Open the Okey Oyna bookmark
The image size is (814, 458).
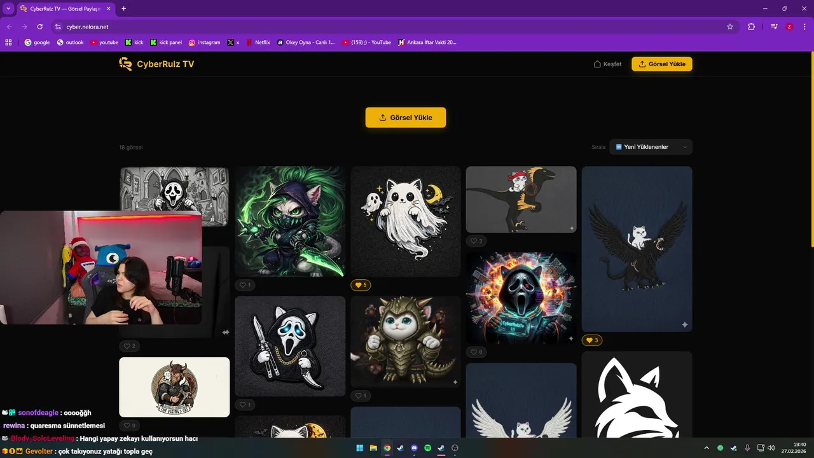tap(306, 43)
